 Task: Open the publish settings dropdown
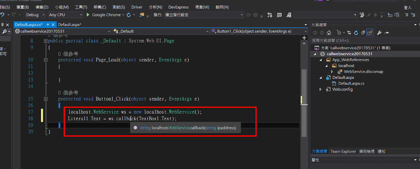tap(204, 15)
